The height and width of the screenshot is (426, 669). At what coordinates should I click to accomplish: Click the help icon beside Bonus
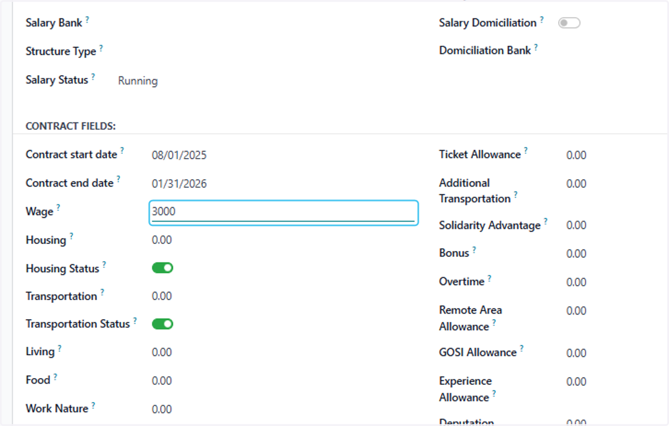(474, 249)
